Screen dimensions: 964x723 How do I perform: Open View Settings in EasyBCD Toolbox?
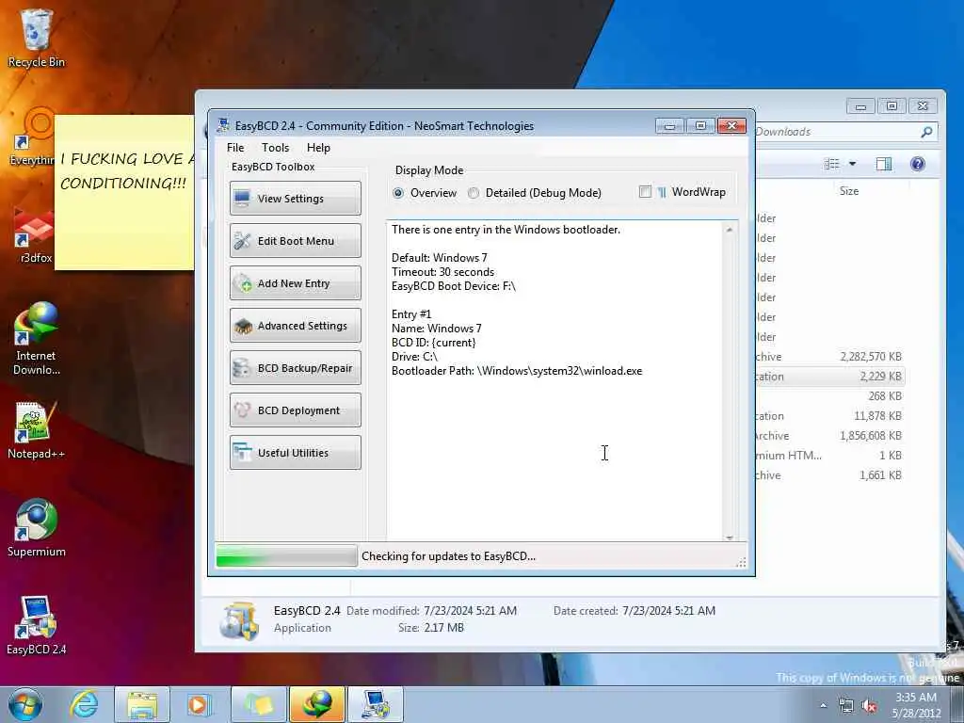coord(295,199)
